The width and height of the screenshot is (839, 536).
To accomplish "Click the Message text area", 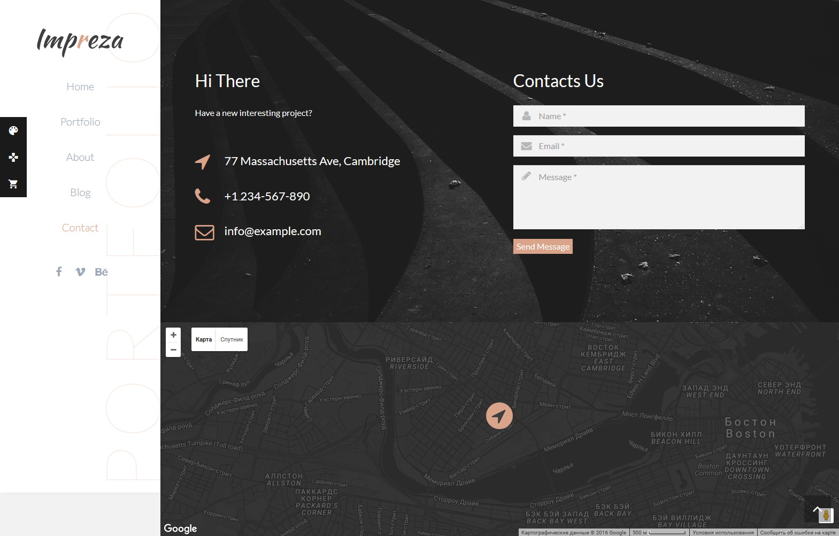I will [x=659, y=197].
